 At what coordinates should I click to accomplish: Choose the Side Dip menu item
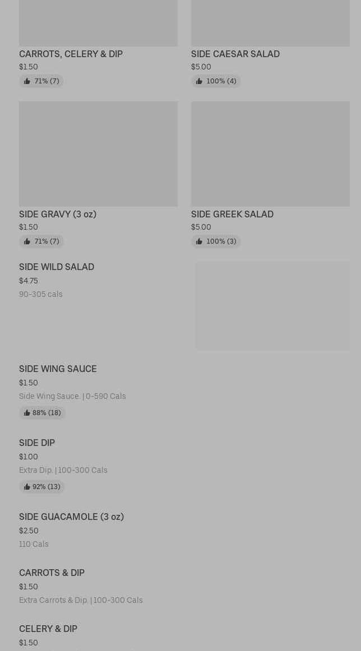point(37,443)
